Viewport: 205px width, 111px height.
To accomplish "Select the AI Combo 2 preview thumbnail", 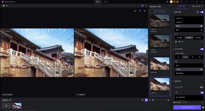I will click(160, 21).
